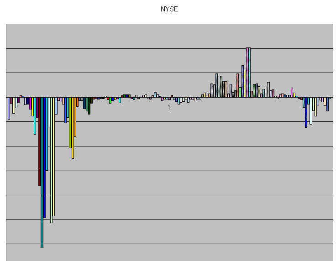Select the bright green small negative bar

(x=110, y=100)
